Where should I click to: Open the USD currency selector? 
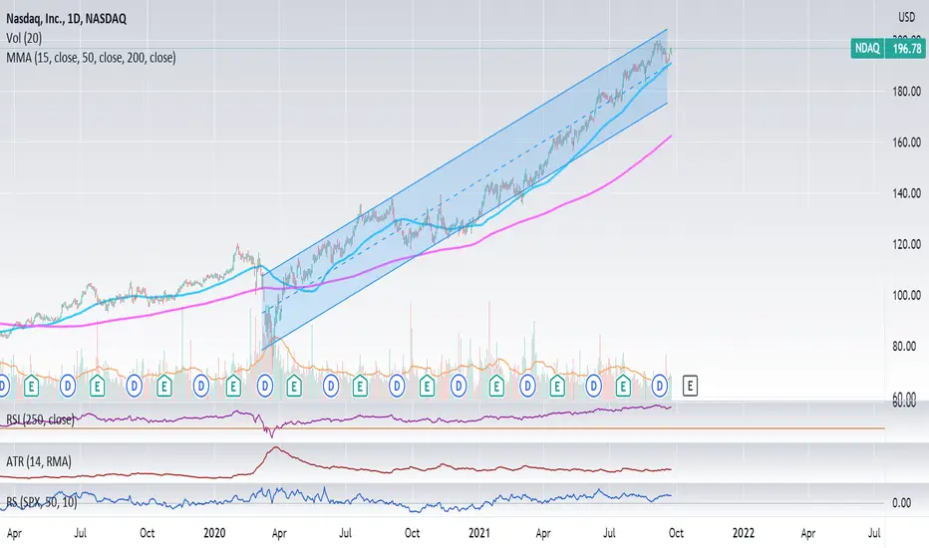pos(906,18)
